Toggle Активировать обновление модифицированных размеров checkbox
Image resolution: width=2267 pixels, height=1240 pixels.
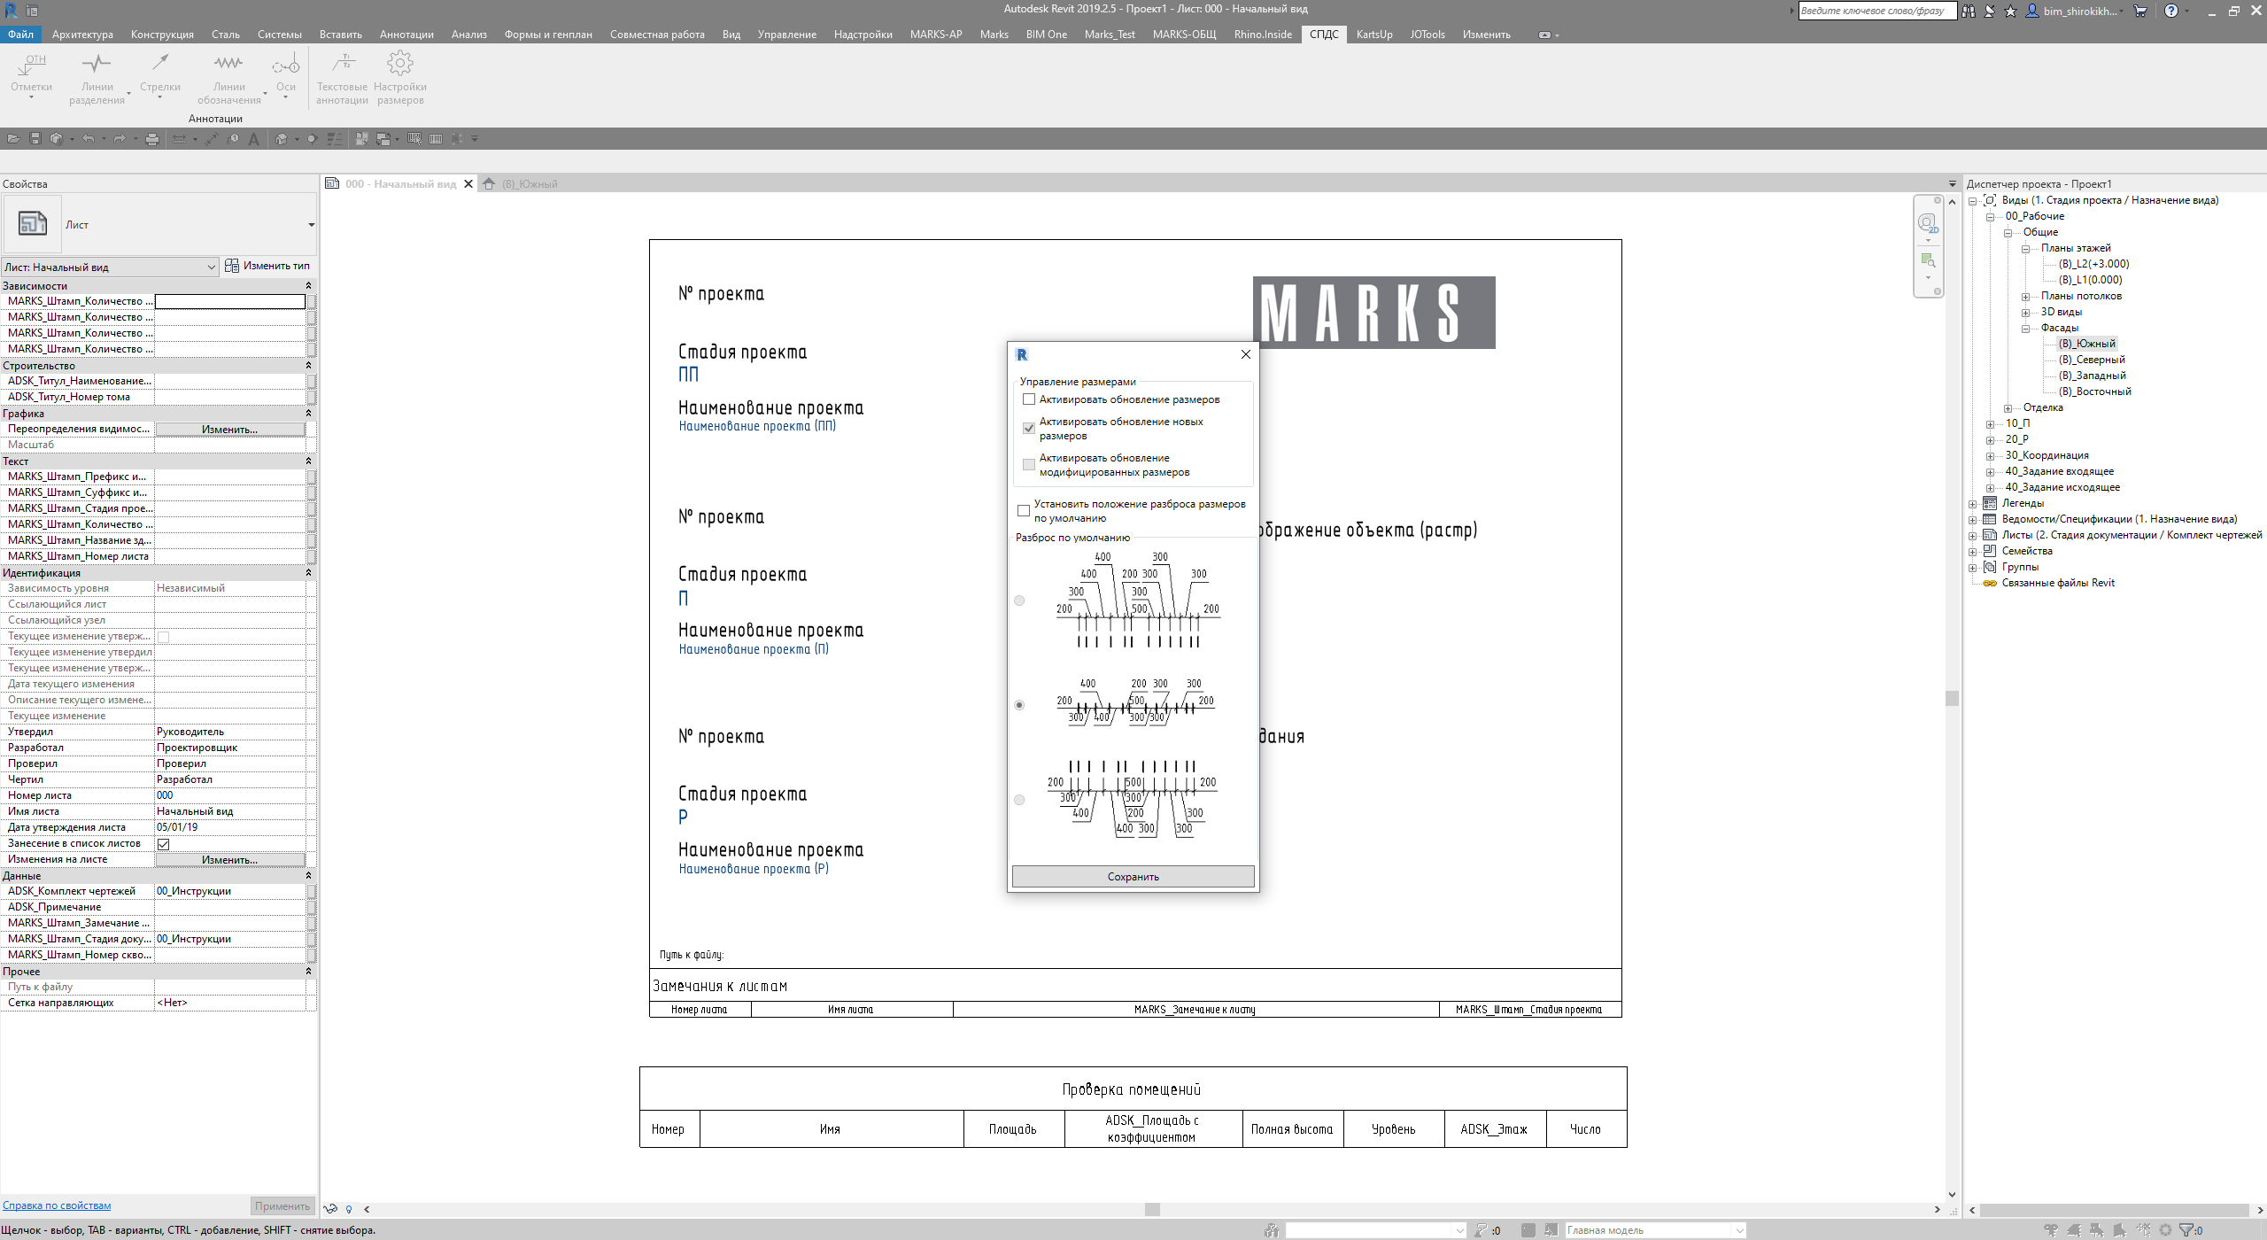coord(1028,465)
